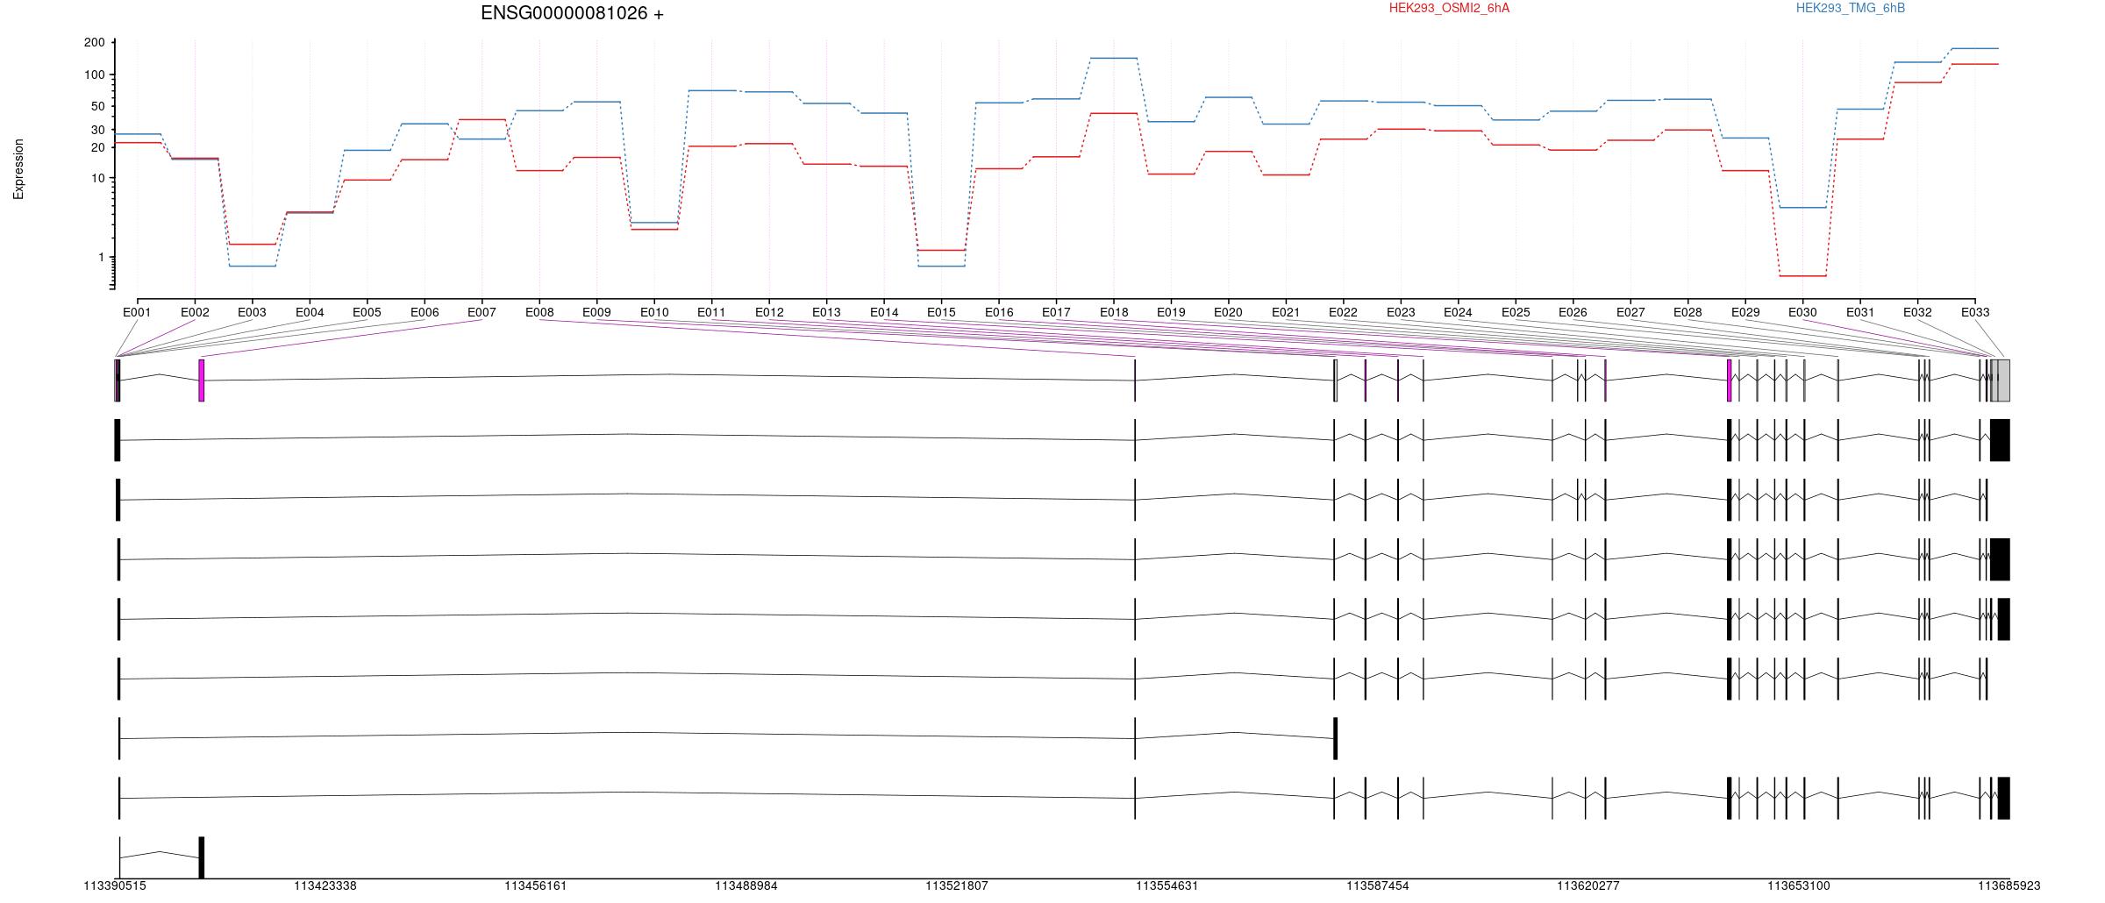Screen dimensions: 2105x903
Task: Click genomic coordinate 113488984
Action: 746,886
